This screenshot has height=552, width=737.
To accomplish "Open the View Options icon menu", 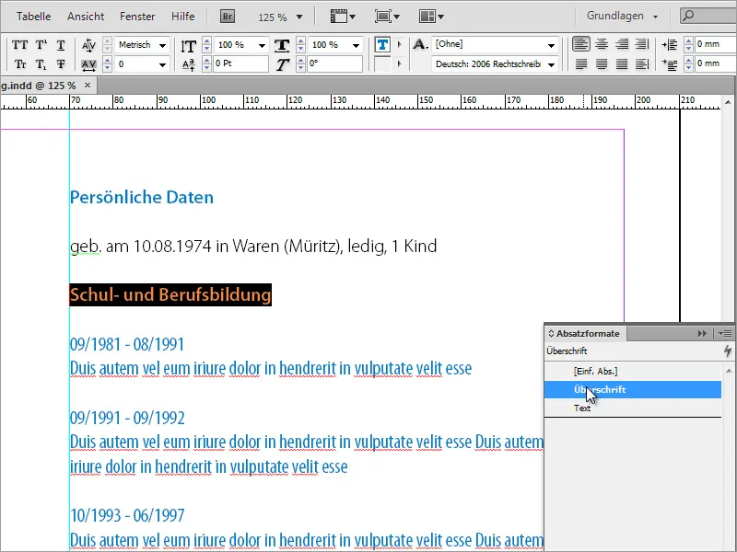I will (x=343, y=17).
